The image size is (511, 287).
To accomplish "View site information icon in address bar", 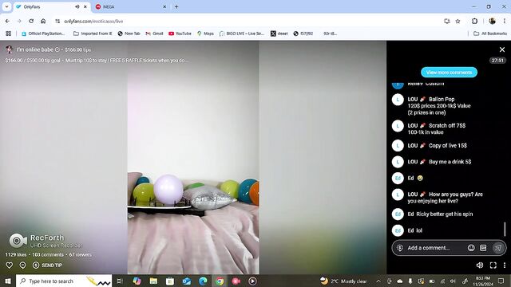I will (x=57, y=22).
